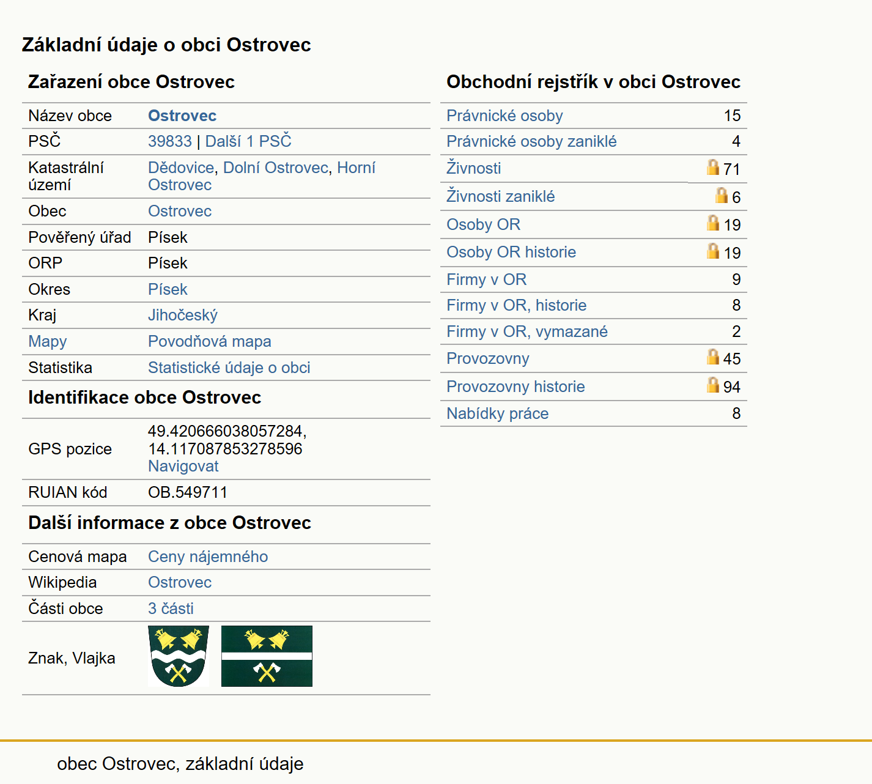
Task: Click the lock icon beside Provozovny count 45
Action: 712,357
